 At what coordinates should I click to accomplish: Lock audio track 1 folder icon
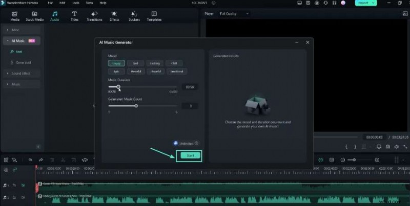14,185
